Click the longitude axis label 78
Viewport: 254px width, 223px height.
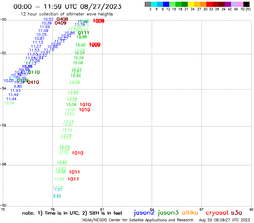pyautogui.click(x=53, y=209)
